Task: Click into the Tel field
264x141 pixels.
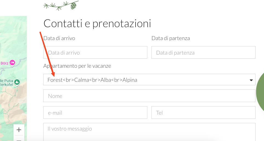Action: [203, 112]
